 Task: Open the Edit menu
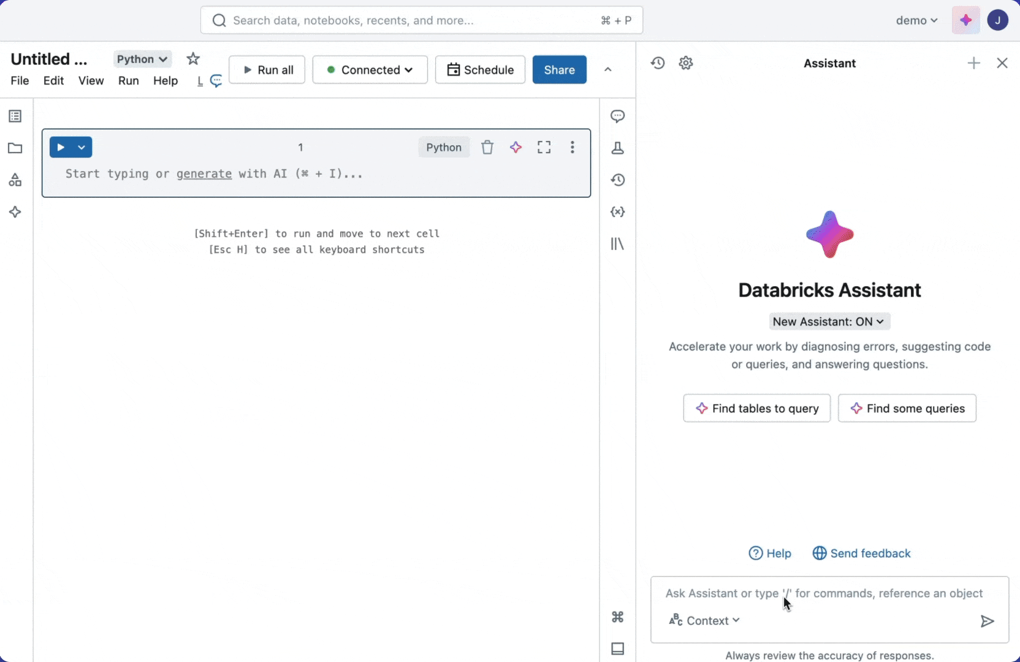point(53,81)
